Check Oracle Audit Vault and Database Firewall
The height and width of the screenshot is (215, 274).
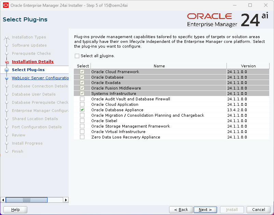click(x=82, y=99)
